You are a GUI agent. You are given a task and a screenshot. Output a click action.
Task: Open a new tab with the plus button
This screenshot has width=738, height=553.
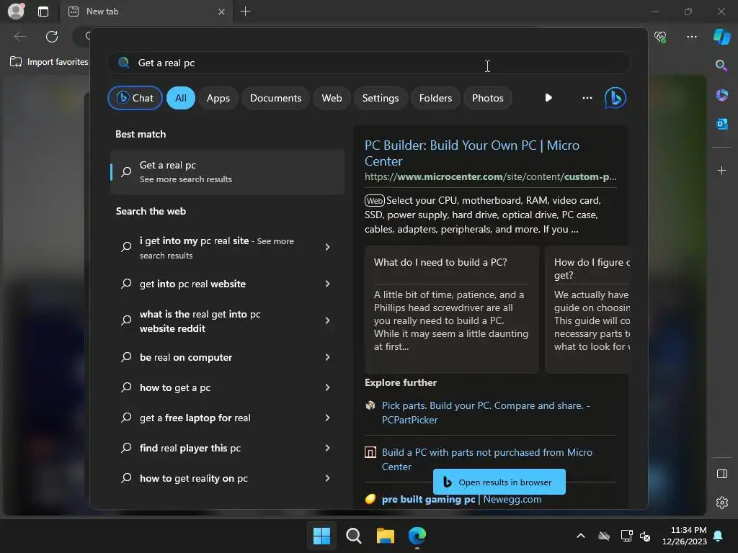click(x=245, y=12)
